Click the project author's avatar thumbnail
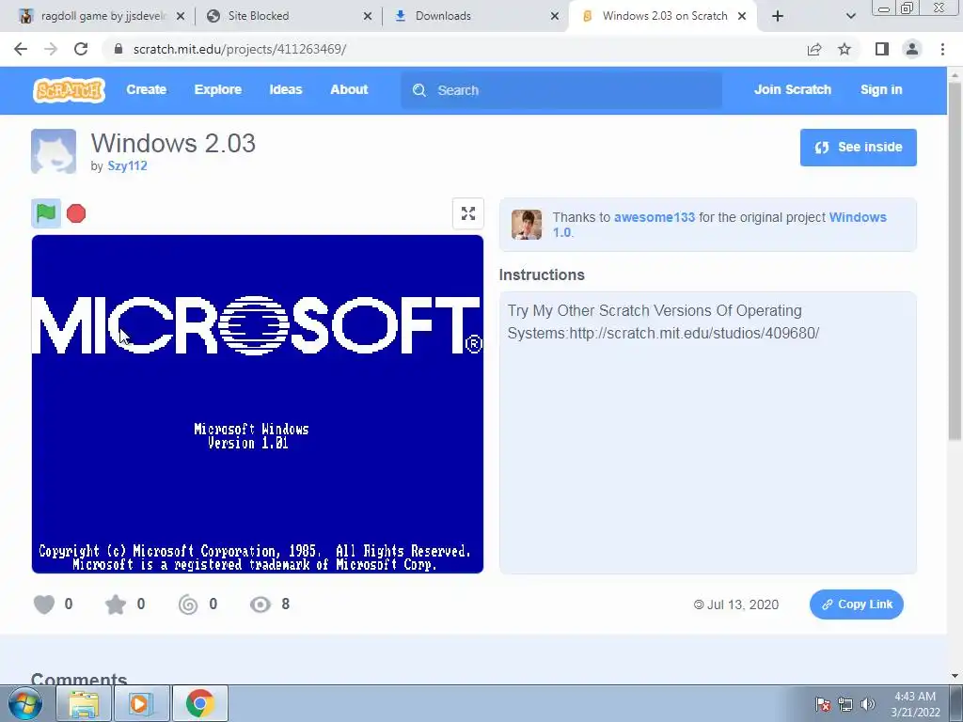Screen dimensions: 963x722 [54, 151]
